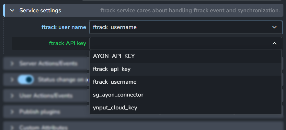Pick ftrack_username from the dropdown list
This screenshot has height=130, width=286.
pos(115,82)
